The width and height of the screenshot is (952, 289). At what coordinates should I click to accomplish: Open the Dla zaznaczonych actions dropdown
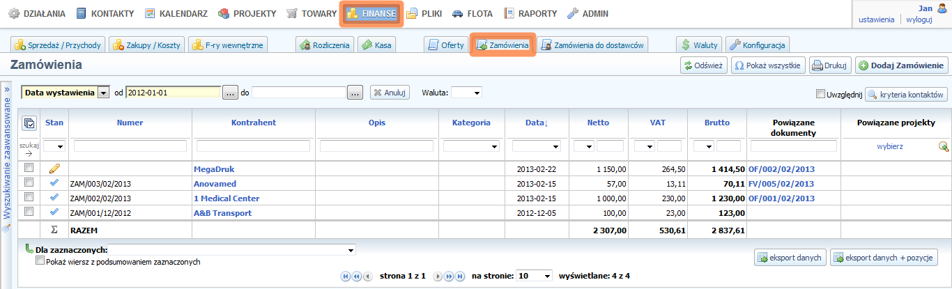coord(232,249)
